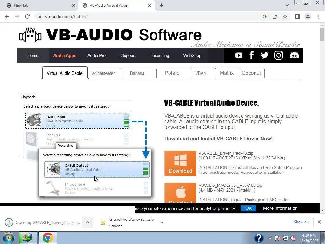Click the CABLE Input/Output illustration image
The width and height of the screenshot is (325, 244).
[85, 145]
